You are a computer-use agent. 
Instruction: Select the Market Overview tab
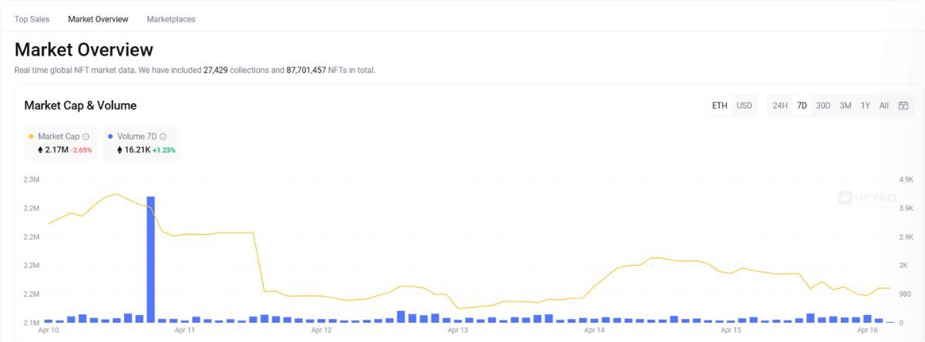98,19
